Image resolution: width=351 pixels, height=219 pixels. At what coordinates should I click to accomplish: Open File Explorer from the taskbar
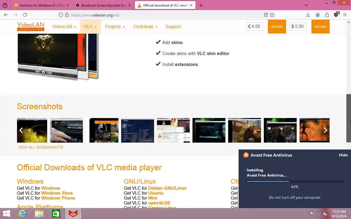39,214
